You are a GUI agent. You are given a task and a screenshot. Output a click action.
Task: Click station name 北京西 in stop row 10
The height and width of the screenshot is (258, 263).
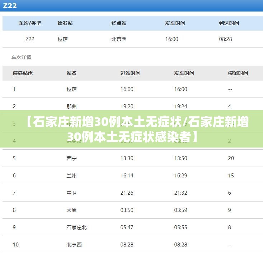[74, 245]
